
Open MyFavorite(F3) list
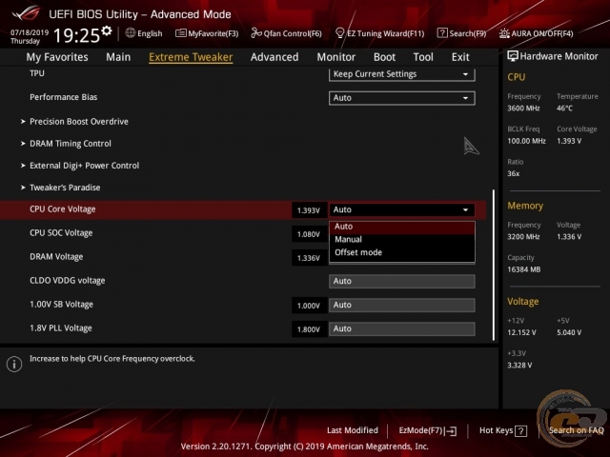click(207, 33)
